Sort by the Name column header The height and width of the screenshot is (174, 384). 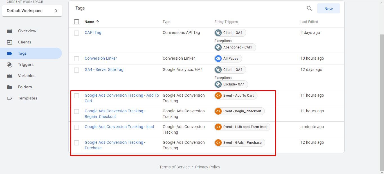89,22
